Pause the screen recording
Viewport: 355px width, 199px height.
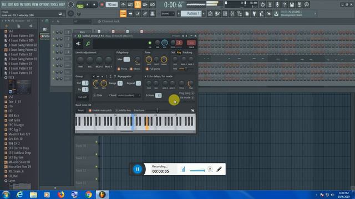(138, 169)
